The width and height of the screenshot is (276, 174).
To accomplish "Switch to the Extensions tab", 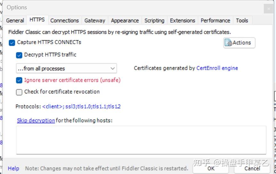I will 182,20.
